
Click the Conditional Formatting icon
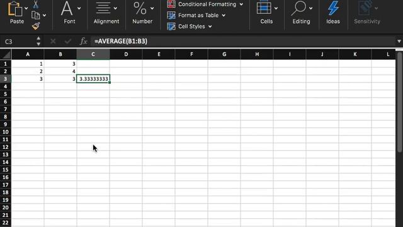[171, 4]
